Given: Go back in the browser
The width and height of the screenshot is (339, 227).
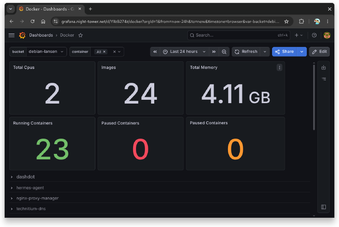Looking at the screenshot, I should [x=11, y=21].
